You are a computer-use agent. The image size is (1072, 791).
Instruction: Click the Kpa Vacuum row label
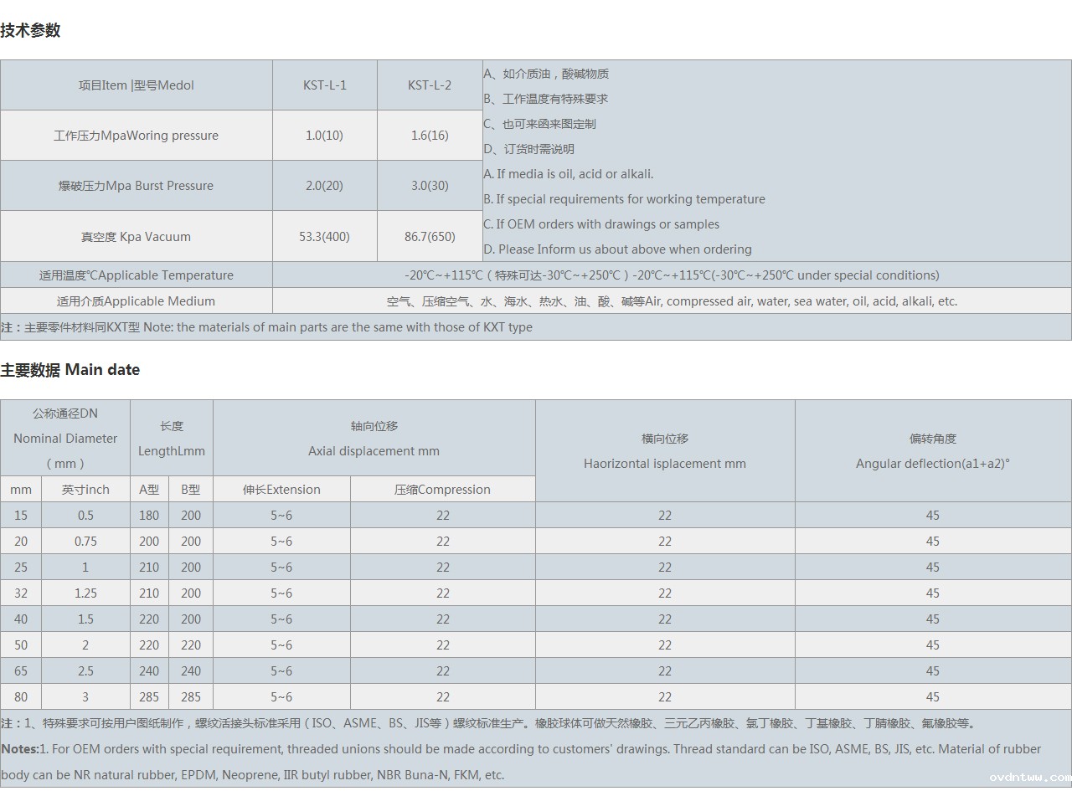point(136,237)
